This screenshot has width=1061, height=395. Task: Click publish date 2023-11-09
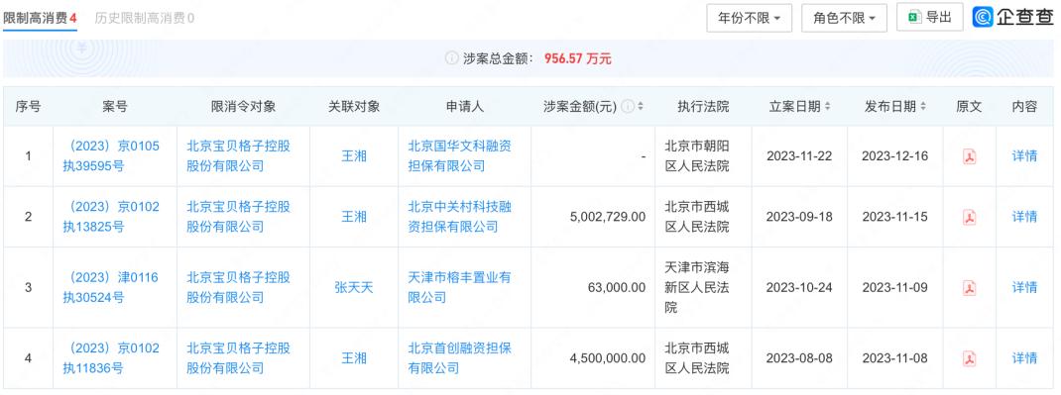895,288
